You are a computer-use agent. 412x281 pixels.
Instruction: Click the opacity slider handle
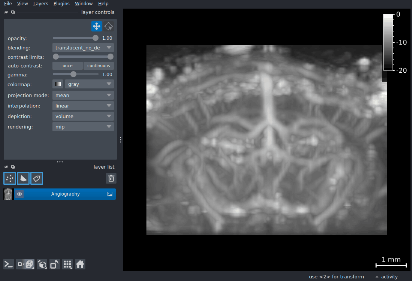96,38
